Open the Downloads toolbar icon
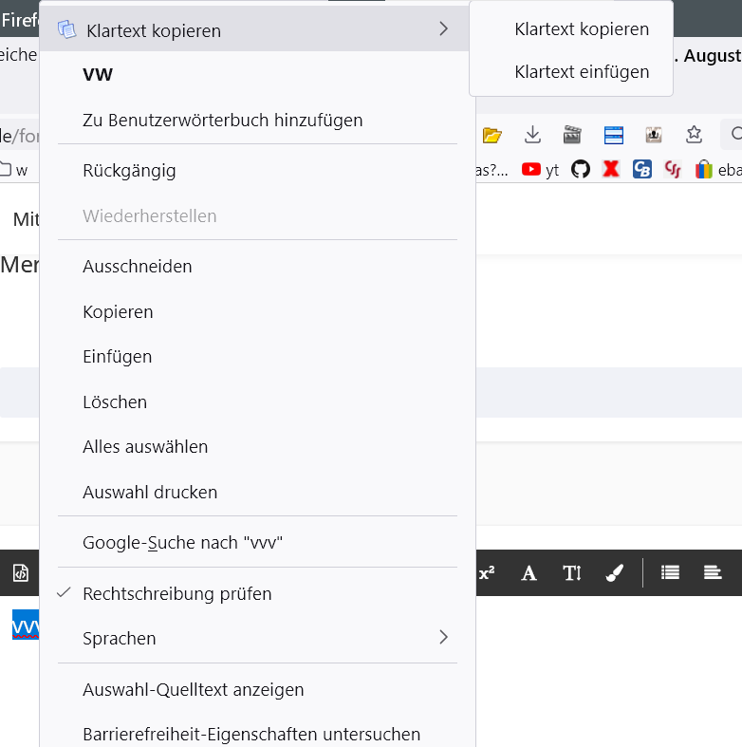Screen dimensions: 742x747 pyautogui.click(x=532, y=135)
